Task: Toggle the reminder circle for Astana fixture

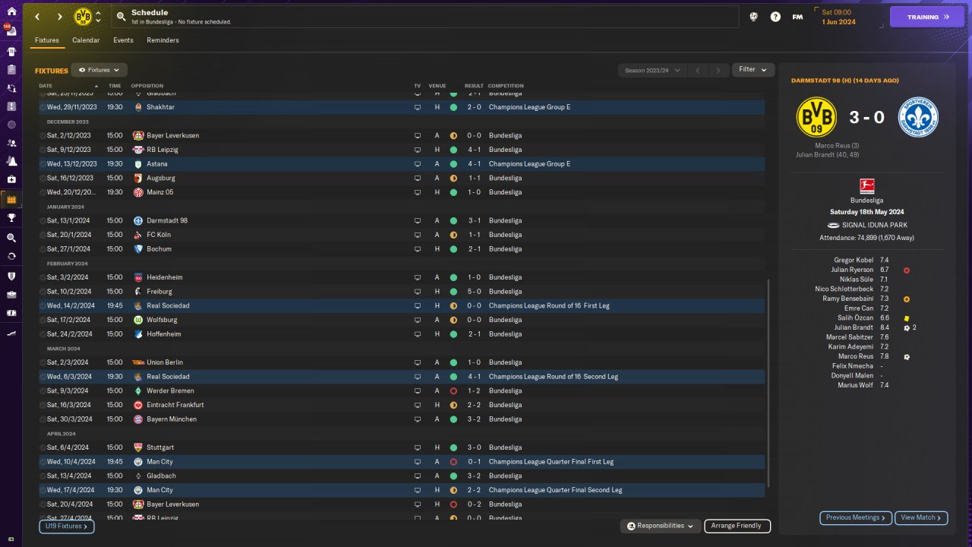Action: click(43, 163)
